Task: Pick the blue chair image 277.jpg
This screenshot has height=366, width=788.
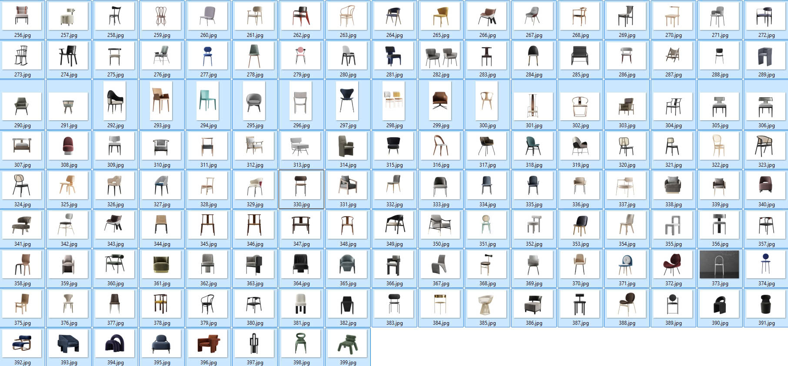Action: point(208,55)
